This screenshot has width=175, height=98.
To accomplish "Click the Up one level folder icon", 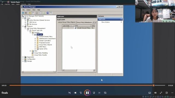I will pos(30,13).
